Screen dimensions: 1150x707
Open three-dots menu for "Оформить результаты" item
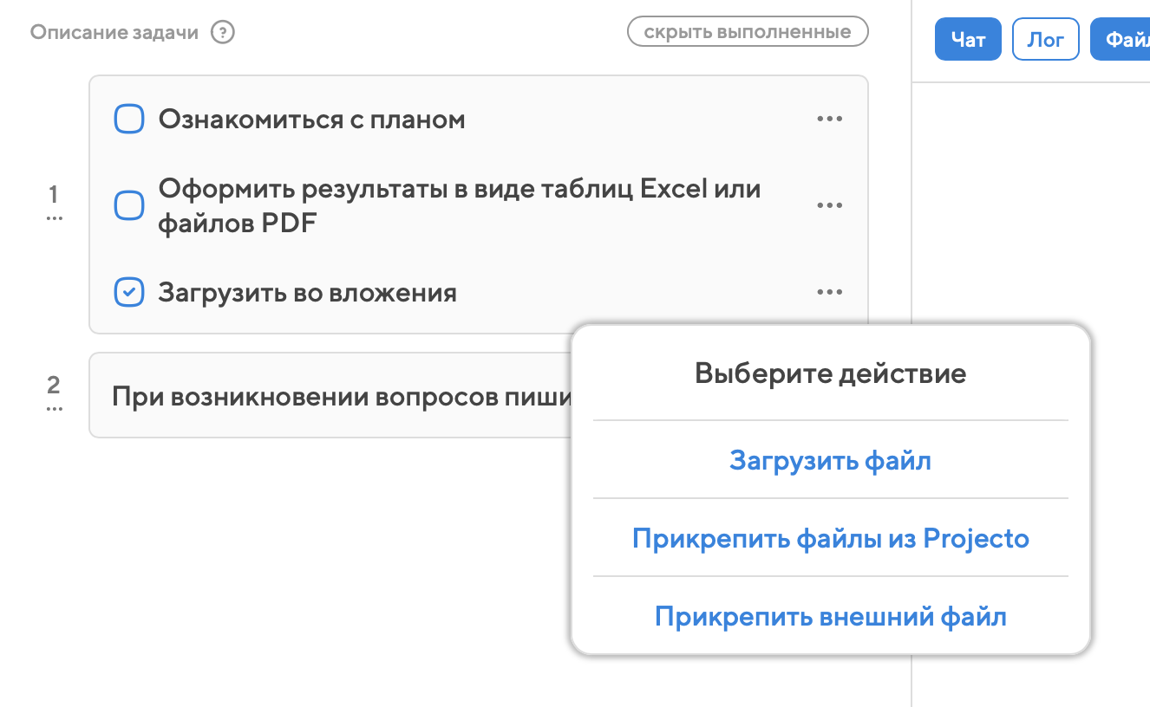829,206
